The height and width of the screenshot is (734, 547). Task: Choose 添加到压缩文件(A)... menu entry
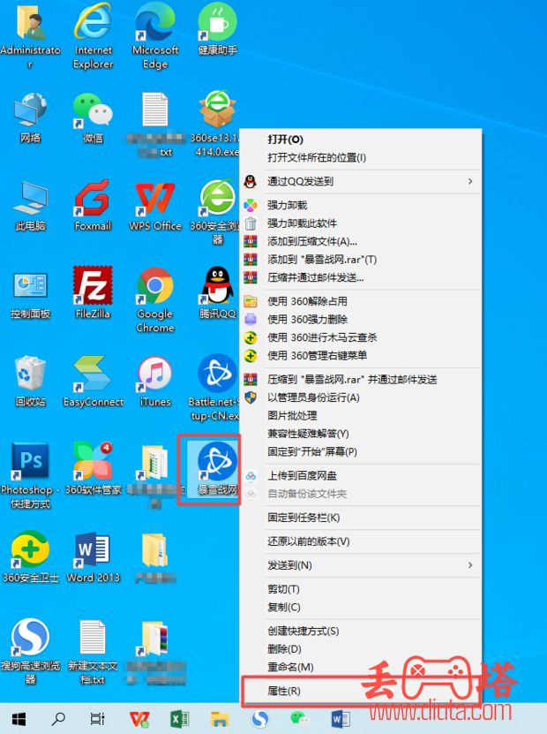click(361, 241)
